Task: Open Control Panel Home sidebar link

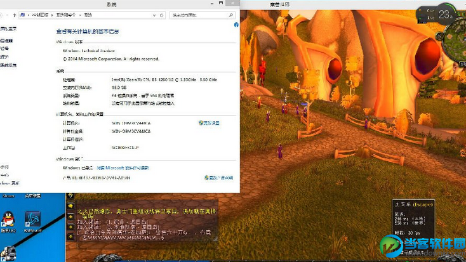Action: click(8, 29)
